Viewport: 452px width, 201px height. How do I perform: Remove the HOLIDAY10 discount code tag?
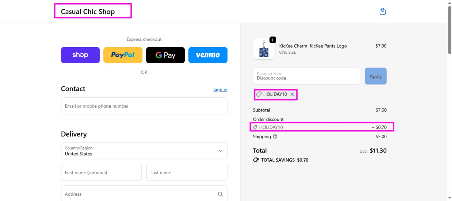pos(292,94)
